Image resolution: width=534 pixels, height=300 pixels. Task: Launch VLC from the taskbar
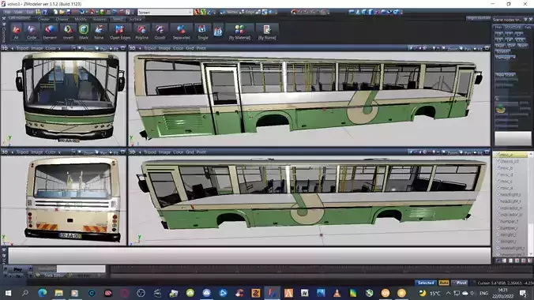(337, 293)
